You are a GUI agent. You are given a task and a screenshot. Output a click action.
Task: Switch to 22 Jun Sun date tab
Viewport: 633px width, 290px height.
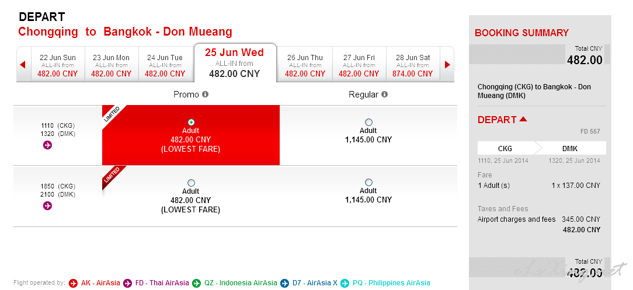[58, 65]
